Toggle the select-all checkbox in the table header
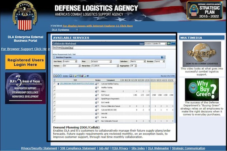 [x=54, y=80]
